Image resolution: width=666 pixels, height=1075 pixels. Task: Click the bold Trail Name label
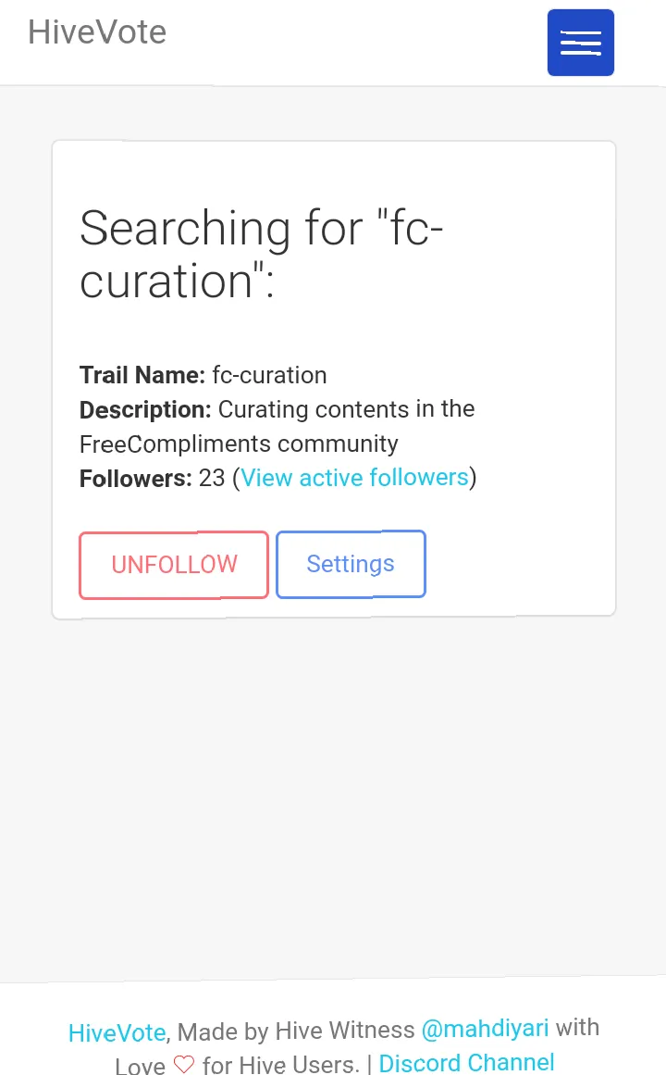(x=142, y=375)
